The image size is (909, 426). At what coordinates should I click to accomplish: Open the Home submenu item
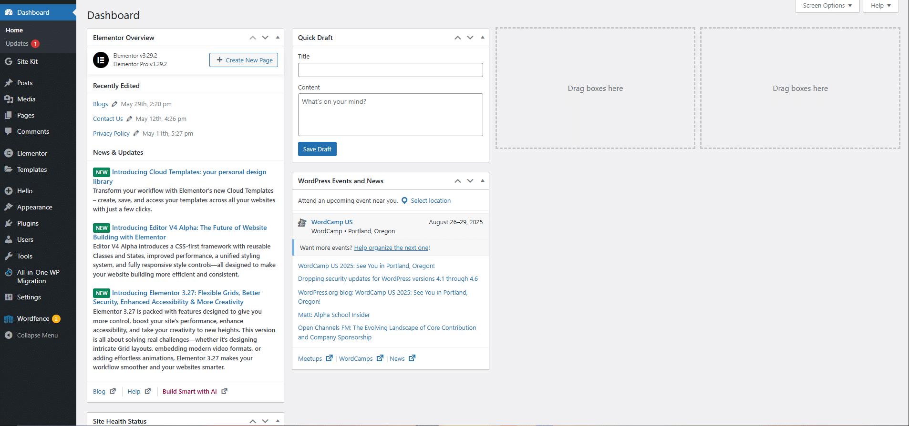point(14,30)
